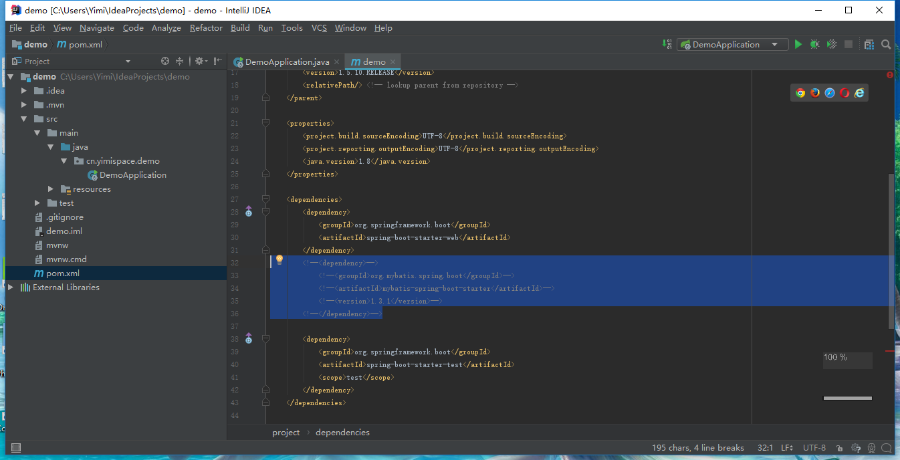Screen dimensions: 900x460
Task: Open Project Structure toolbar icon
Action: pos(869,44)
